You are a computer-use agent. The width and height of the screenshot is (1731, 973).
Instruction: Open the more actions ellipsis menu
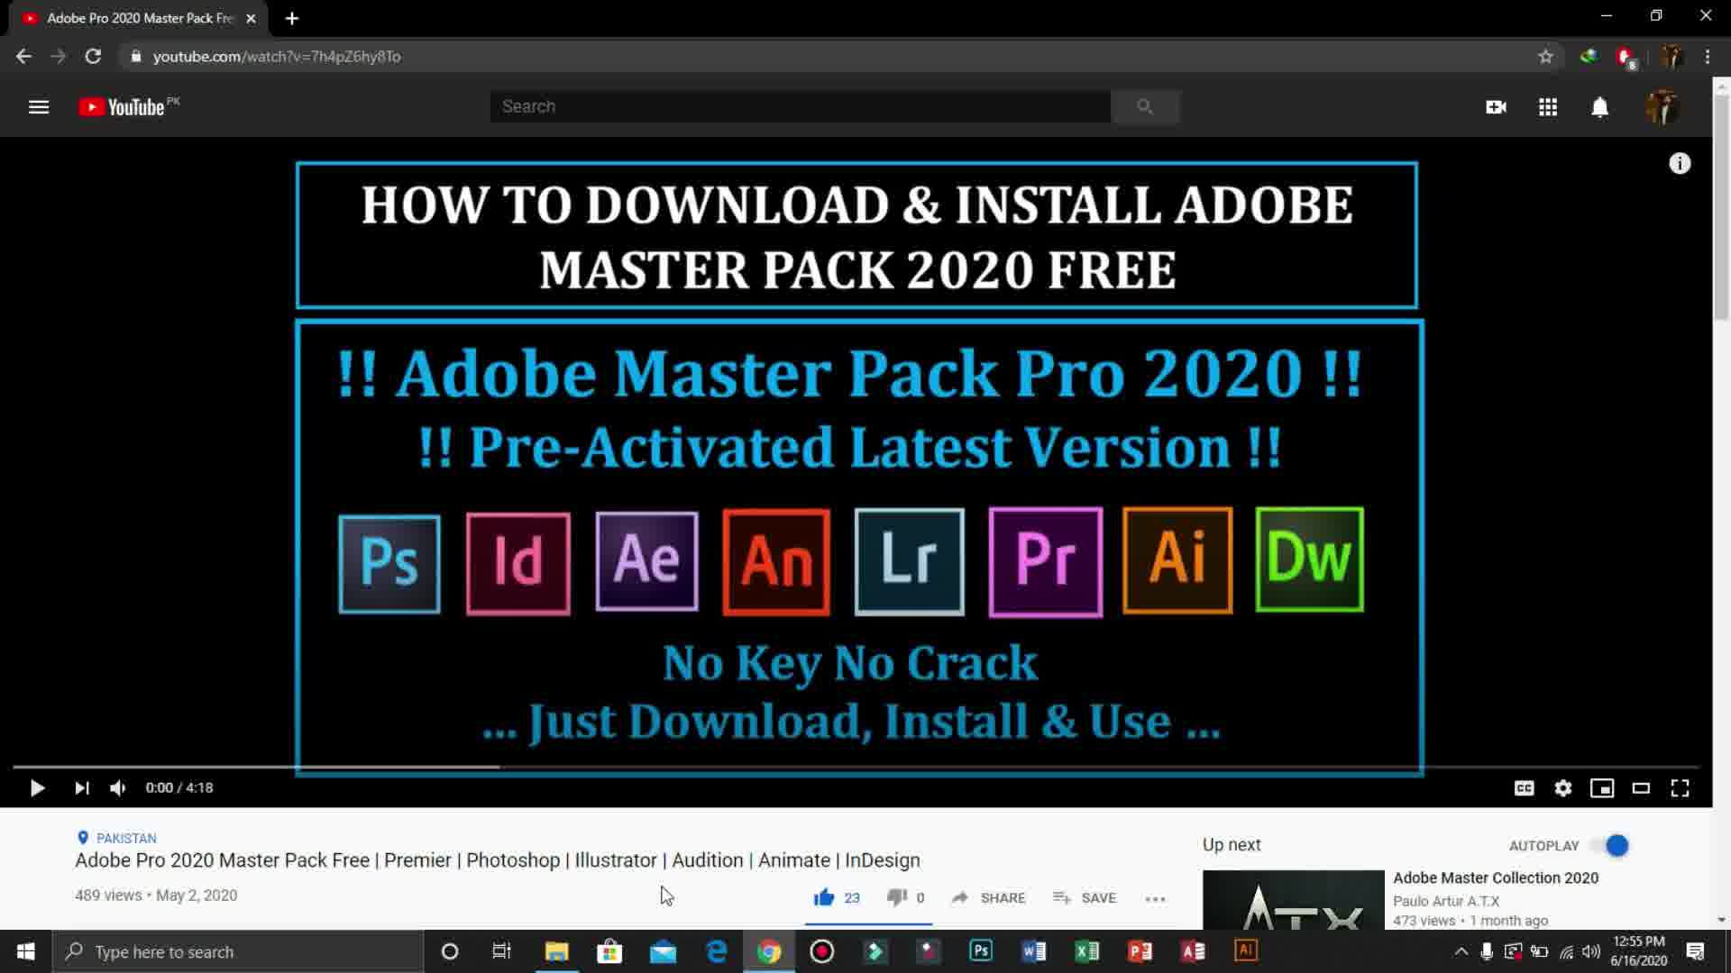pyautogui.click(x=1155, y=898)
